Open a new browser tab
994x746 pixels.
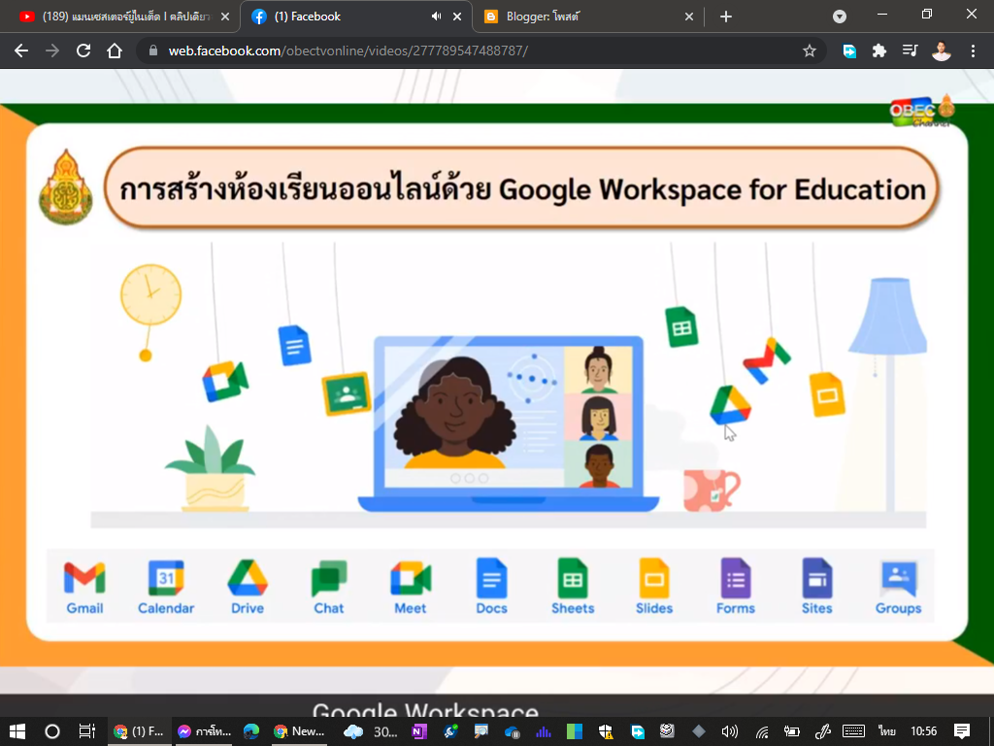pyautogui.click(x=726, y=17)
